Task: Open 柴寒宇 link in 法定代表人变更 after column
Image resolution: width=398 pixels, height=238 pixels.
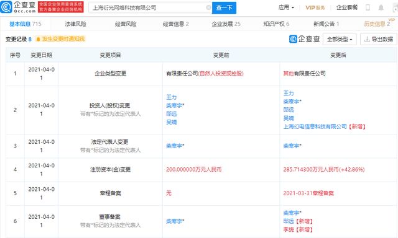Action: tap(292, 146)
